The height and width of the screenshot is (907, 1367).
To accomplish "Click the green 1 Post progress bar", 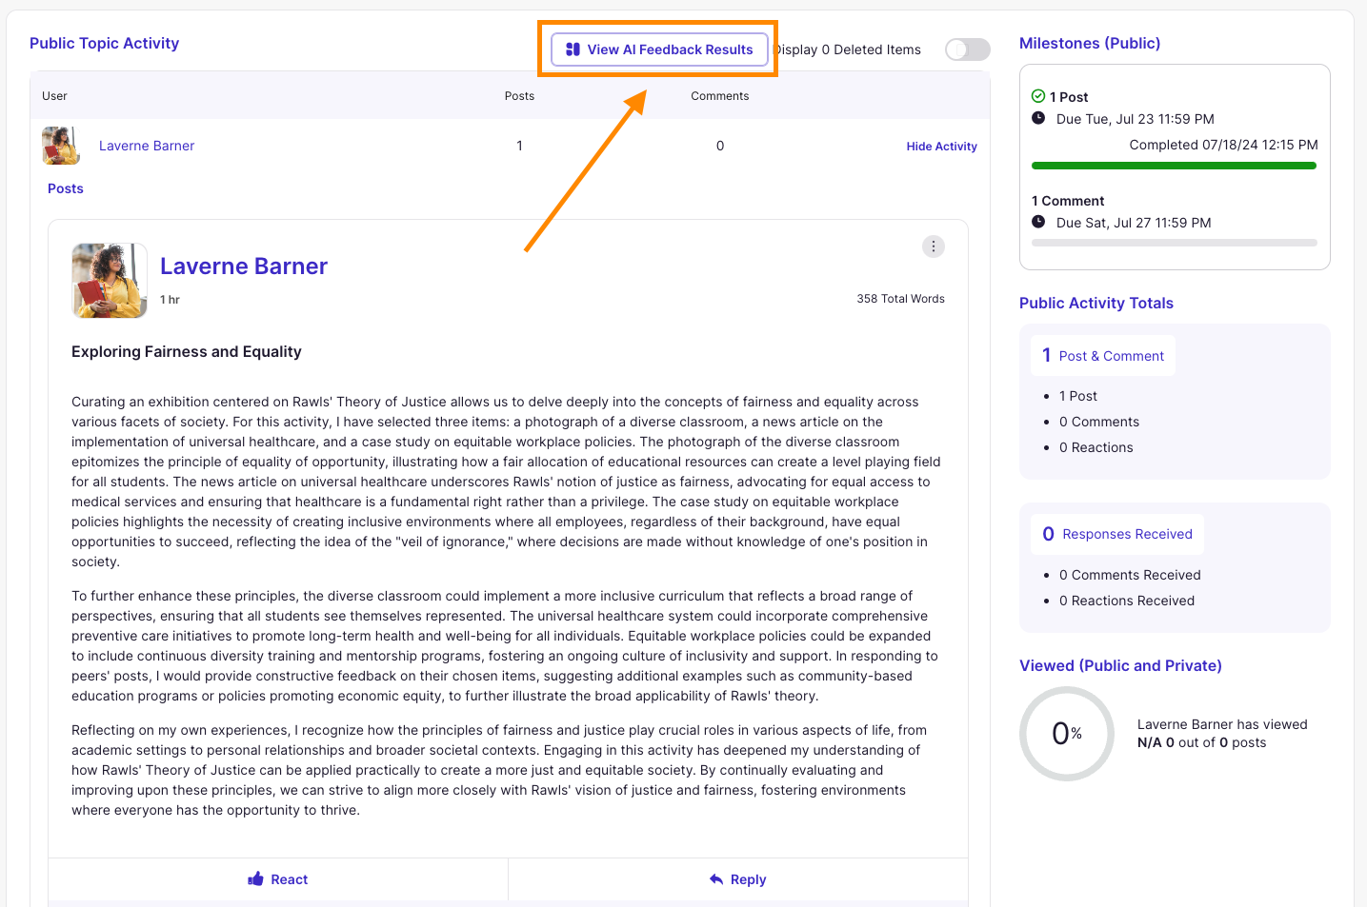I will (1174, 166).
